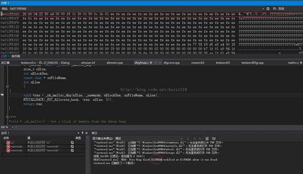This screenshot has width=303, height=174.
Task: Click the memory row at 0x011FB0CF
Action: point(151,18)
